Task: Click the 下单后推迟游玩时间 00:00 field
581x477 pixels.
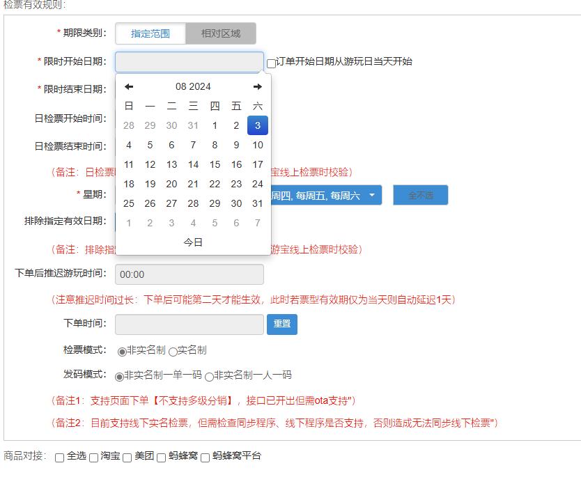Action: [189, 274]
